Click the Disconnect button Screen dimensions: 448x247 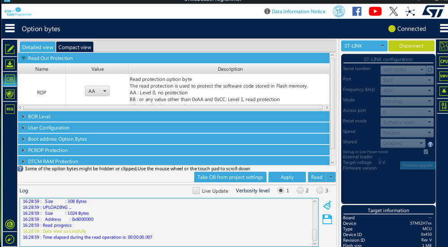[x=411, y=46]
